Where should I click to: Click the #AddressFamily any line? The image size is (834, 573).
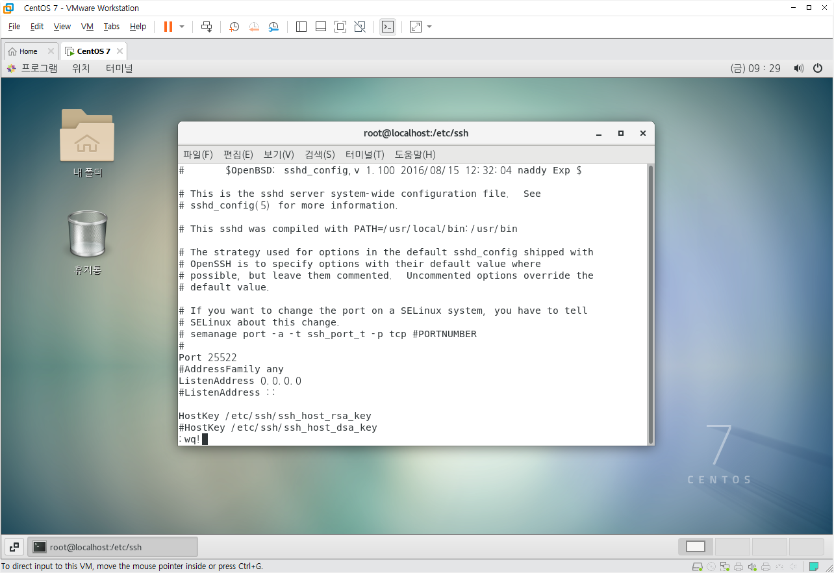[x=231, y=369]
